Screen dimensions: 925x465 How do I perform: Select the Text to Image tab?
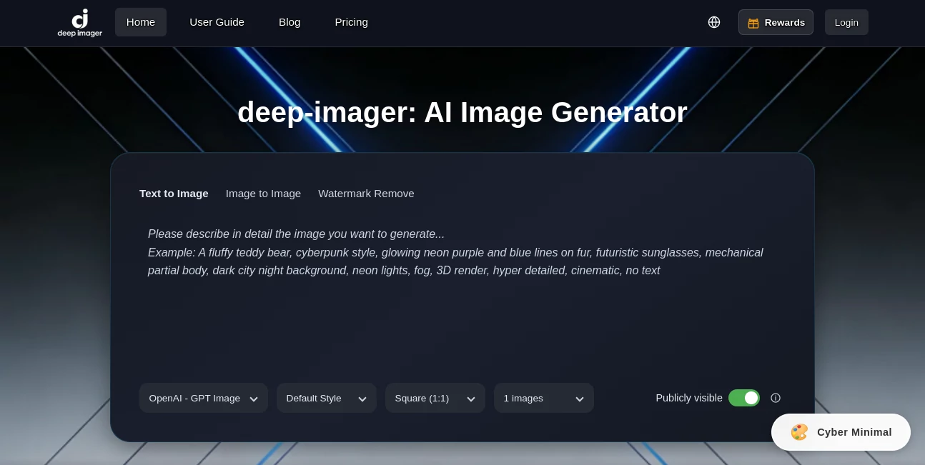point(174,194)
